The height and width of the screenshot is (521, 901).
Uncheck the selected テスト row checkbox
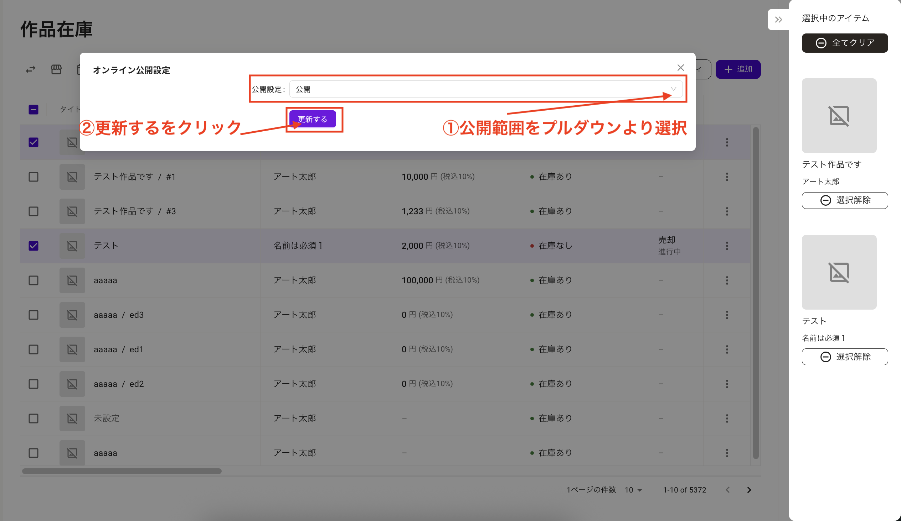pyautogui.click(x=33, y=246)
